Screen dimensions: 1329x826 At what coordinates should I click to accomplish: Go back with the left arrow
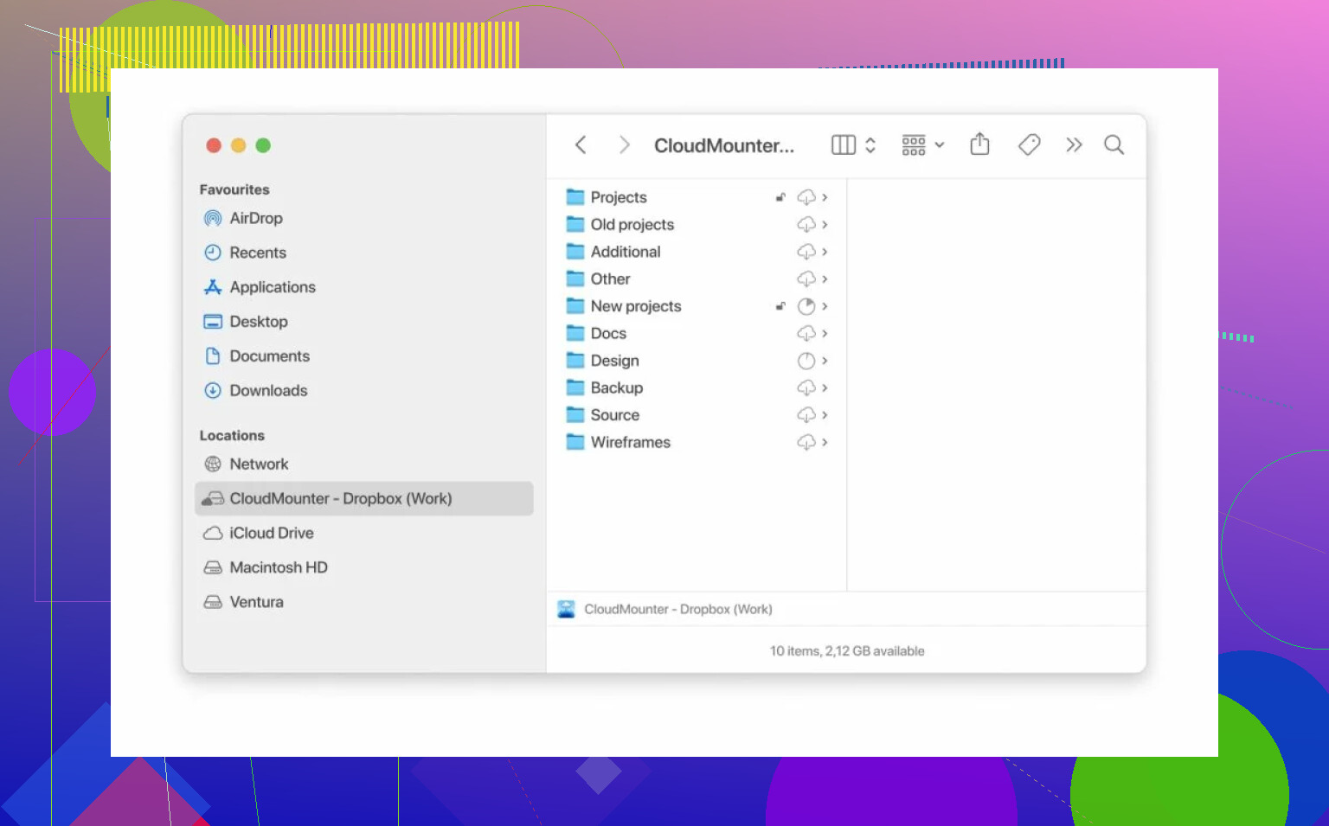tap(581, 145)
